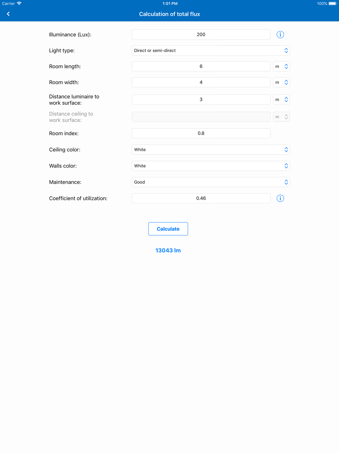Open the Light type dropdown
The image size is (339, 453).
[x=211, y=51]
